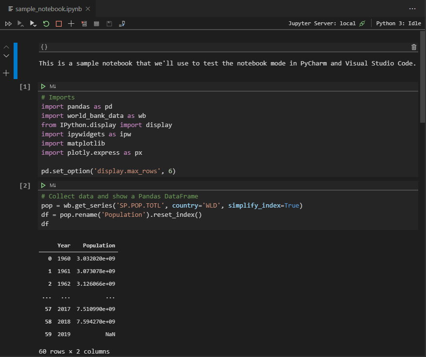Interrupt the kernel with the red stop square
Image resolution: width=426 pixels, height=357 pixels.
(x=59, y=23)
